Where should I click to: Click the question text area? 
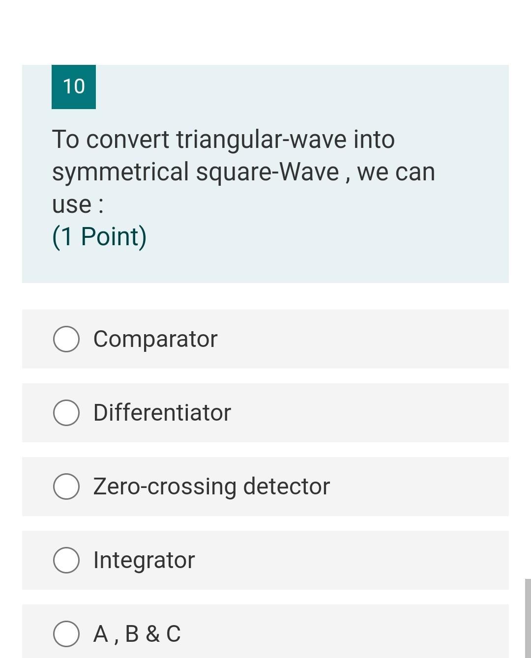[x=243, y=171]
